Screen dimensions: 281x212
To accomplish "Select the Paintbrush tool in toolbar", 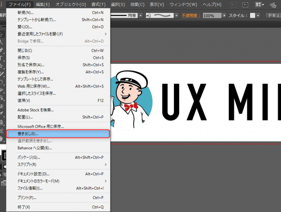I will [2, 73].
